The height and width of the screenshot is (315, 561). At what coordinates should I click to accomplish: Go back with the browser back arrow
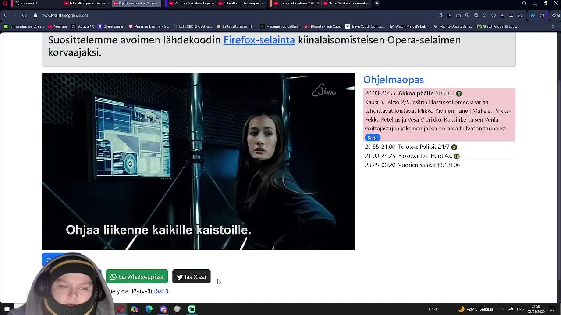click(5, 15)
